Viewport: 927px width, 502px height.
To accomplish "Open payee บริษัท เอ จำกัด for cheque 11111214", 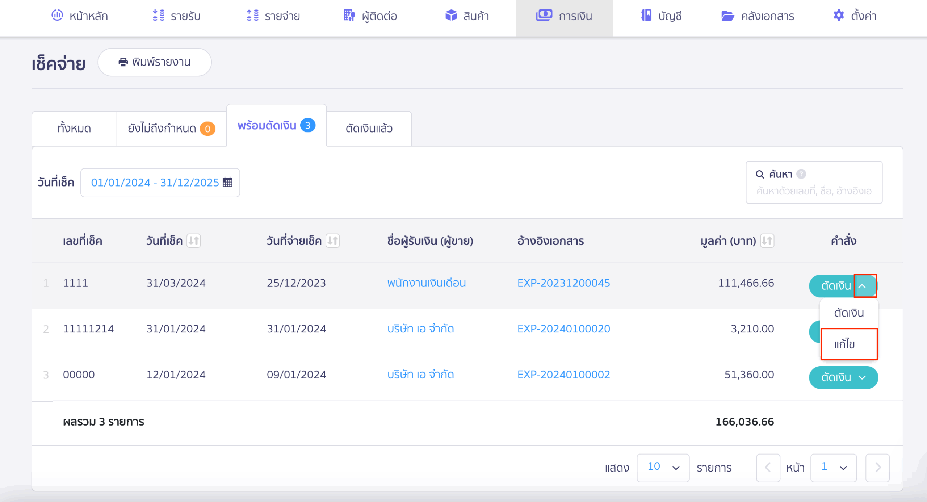I will tap(420, 329).
